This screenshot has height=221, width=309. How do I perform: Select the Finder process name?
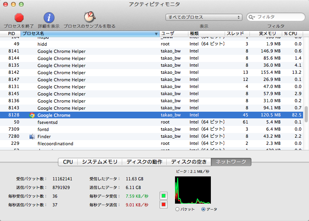[x=44, y=137]
